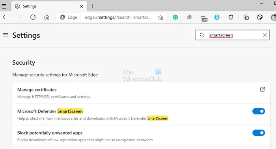Open Manage certificates external link

pos(262,89)
